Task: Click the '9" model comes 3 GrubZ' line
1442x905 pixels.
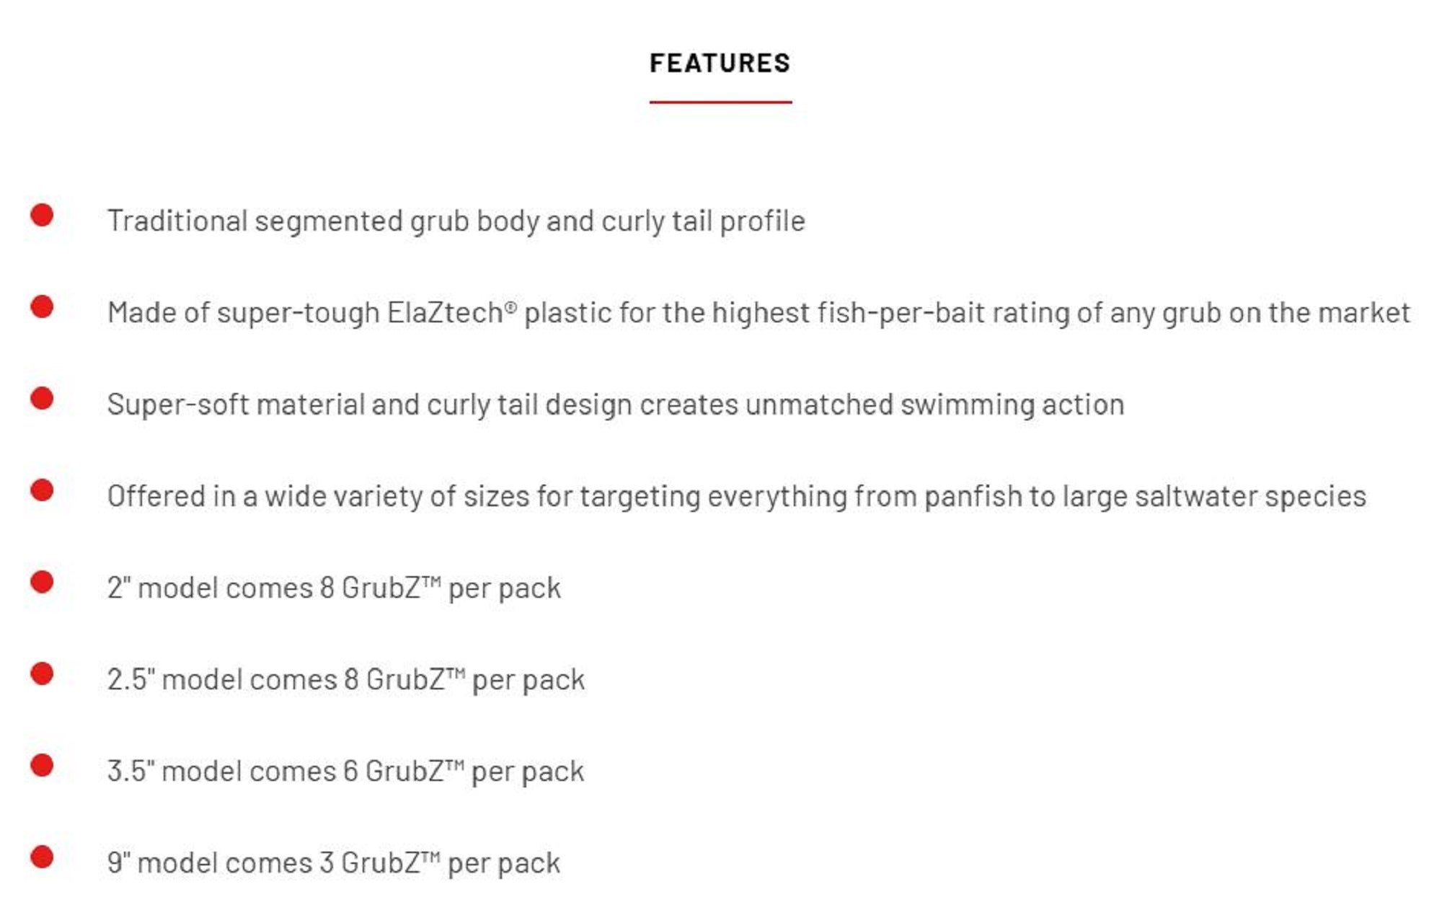Action: tap(333, 862)
